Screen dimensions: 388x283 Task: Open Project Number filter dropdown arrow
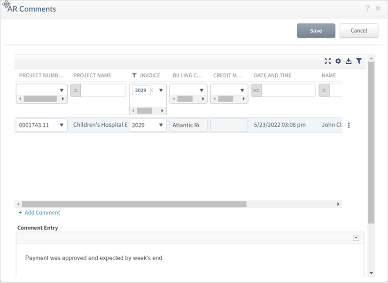pyautogui.click(x=62, y=90)
